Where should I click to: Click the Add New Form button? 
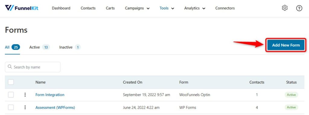pyautogui.click(x=286, y=45)
